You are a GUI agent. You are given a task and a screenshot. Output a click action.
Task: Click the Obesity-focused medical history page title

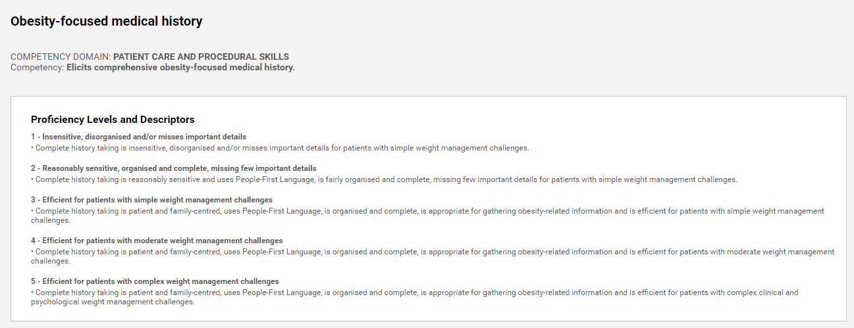107,21
